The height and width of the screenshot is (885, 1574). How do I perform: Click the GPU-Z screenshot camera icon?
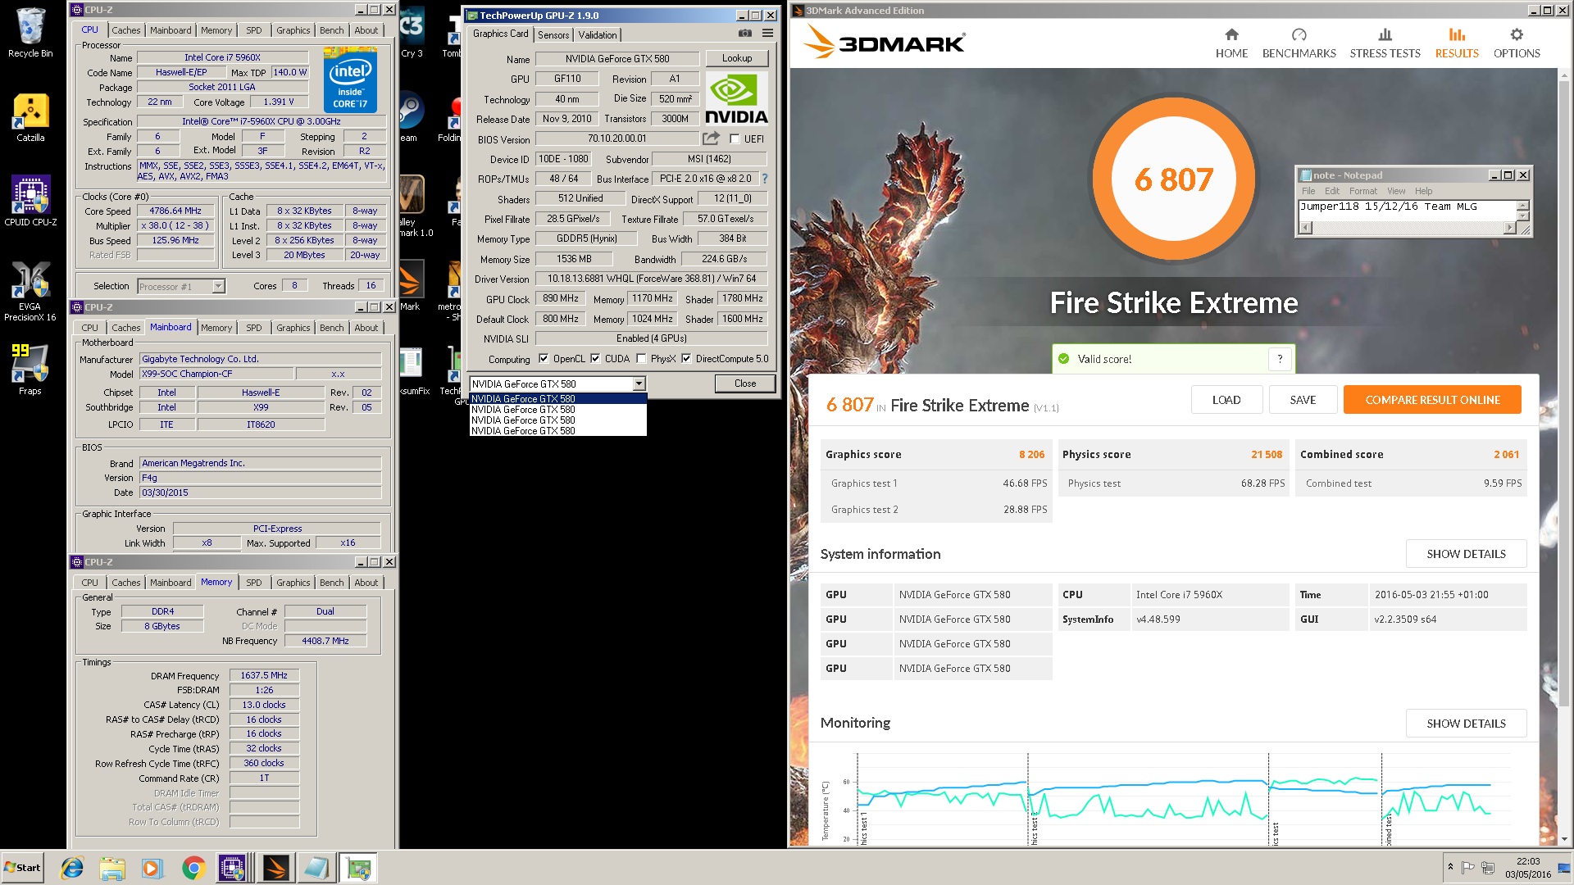744,34
